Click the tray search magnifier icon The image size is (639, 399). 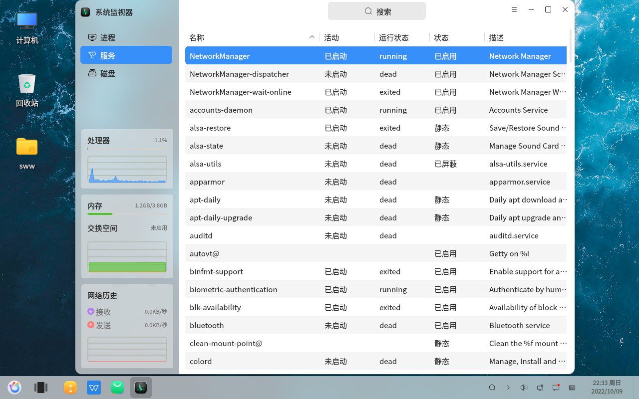click(492, 388)
